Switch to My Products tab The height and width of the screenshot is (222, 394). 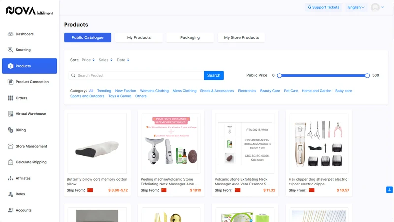pos(139,37)
